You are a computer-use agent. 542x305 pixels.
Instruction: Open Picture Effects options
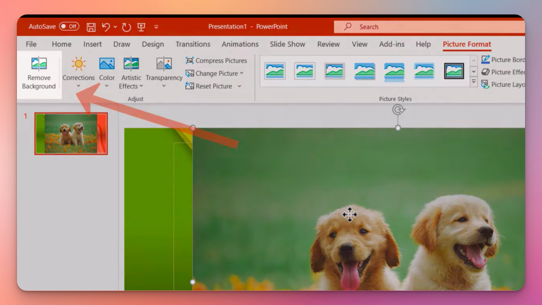coord(504,72)
